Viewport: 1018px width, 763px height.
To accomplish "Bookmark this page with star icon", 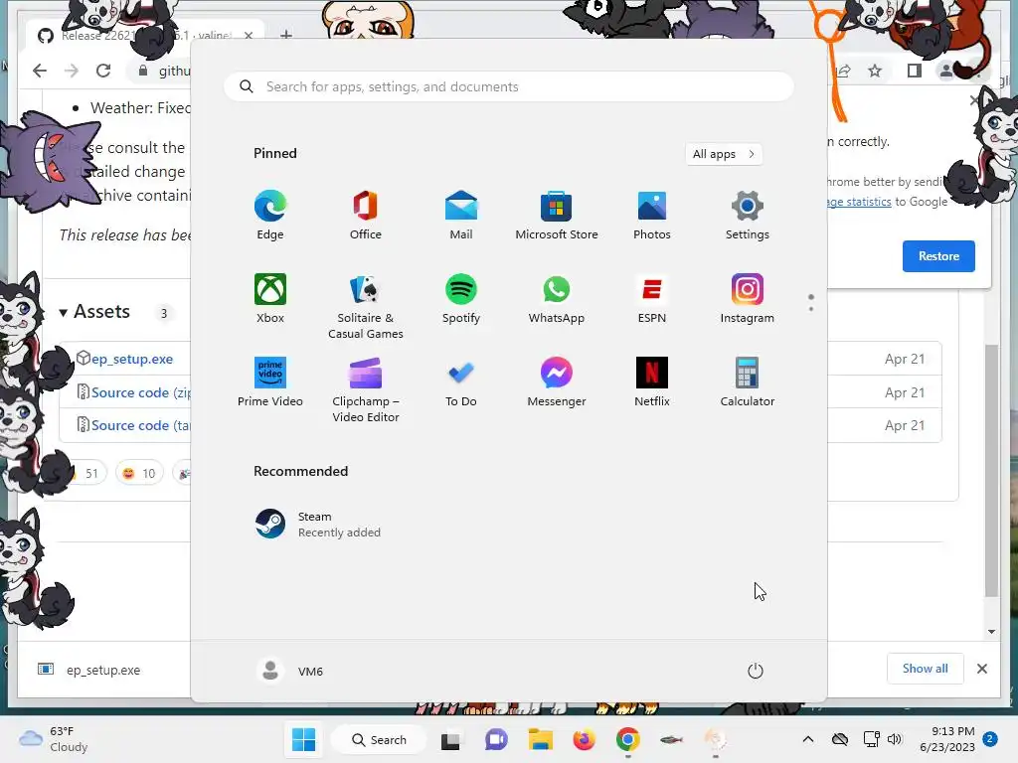I will tap(875, 71).
